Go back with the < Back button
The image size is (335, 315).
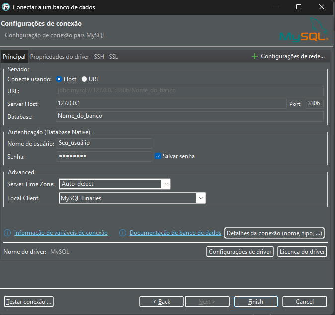pyautogui.click(x=162, y=302)
